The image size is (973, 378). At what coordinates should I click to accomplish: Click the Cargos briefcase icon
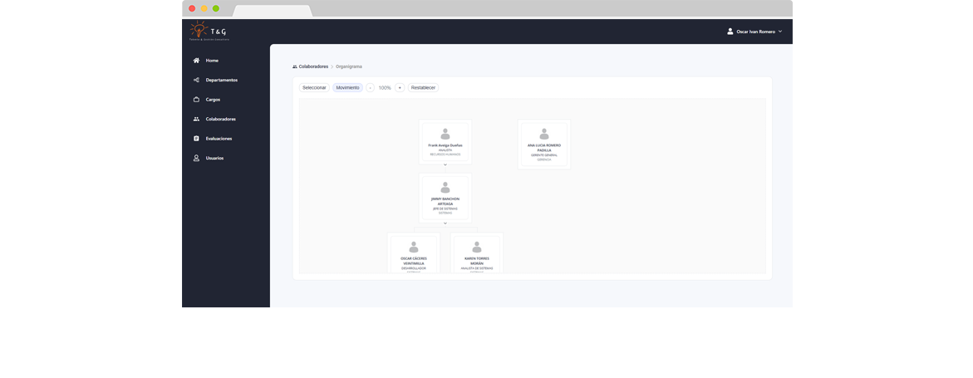(196, 100)
